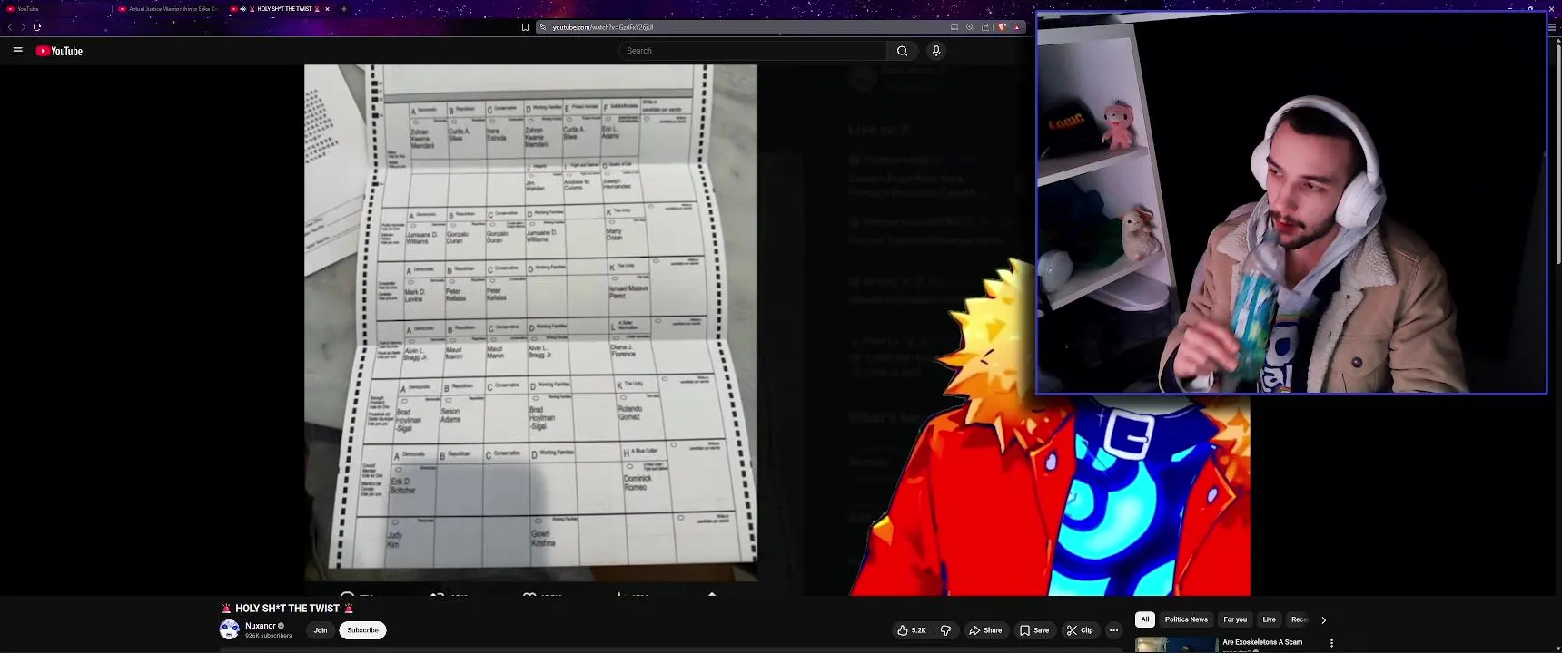Open a new browser tab
1562x653 pixels.
pos(344,9)
